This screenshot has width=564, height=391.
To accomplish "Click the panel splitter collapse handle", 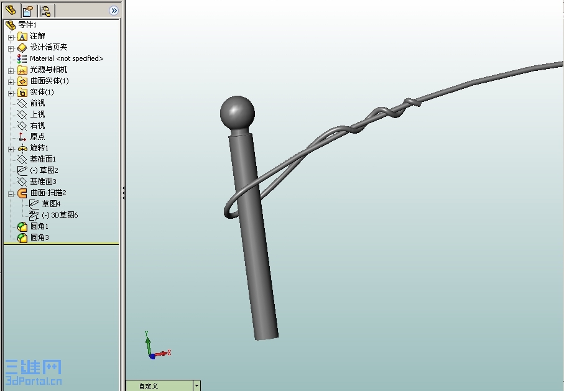I will (123, 193).
